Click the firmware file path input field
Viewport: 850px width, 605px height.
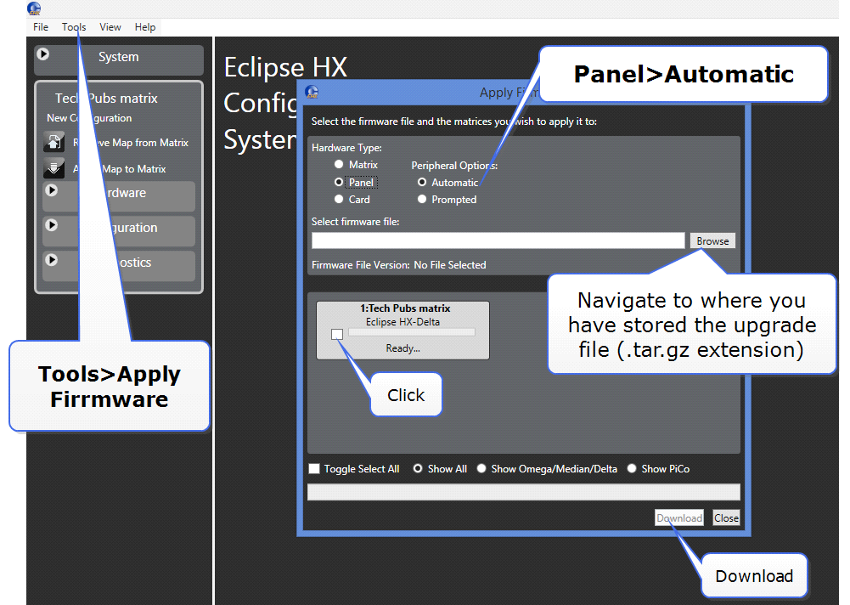tap(498, 241)
